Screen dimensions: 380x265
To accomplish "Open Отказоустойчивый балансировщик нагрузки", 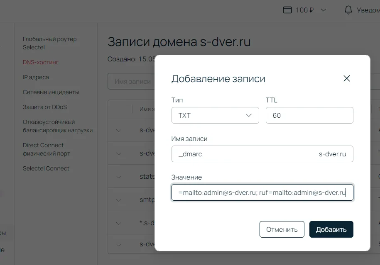I will pyautogui.click(x=58, y=126).
